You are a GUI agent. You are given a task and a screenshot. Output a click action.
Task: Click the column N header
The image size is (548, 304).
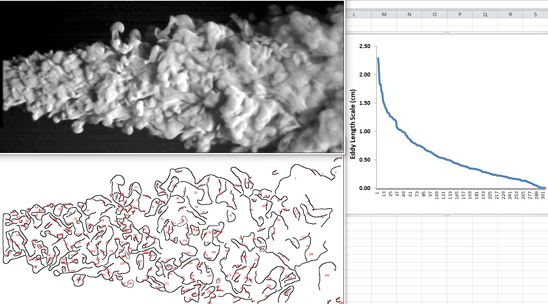coord(409,15)
